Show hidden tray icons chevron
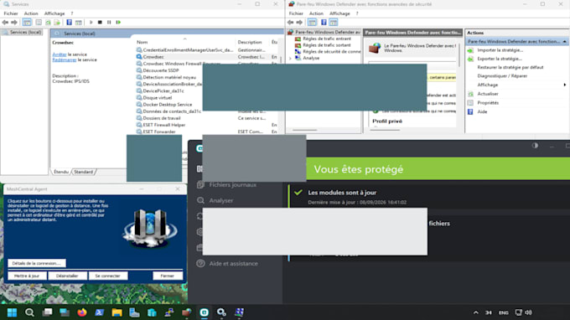 [x=476, y=312]
